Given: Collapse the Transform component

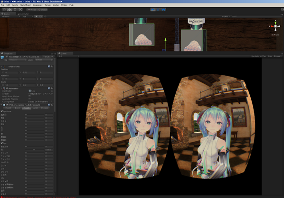Looking at the screenshot, I should (x=1, y=67).
